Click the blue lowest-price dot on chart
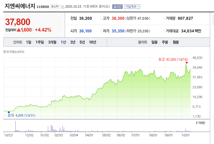Screen dimensions: 214x144 (x=9, y=112)
